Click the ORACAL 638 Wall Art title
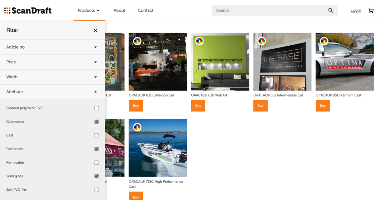 click(x=209, y=95)
